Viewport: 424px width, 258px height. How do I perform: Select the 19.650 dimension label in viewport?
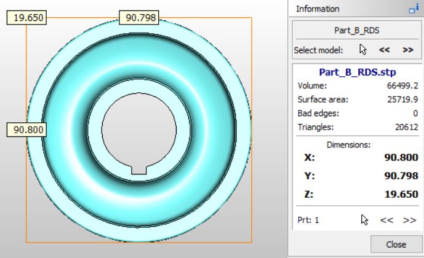tap(25, 18)
